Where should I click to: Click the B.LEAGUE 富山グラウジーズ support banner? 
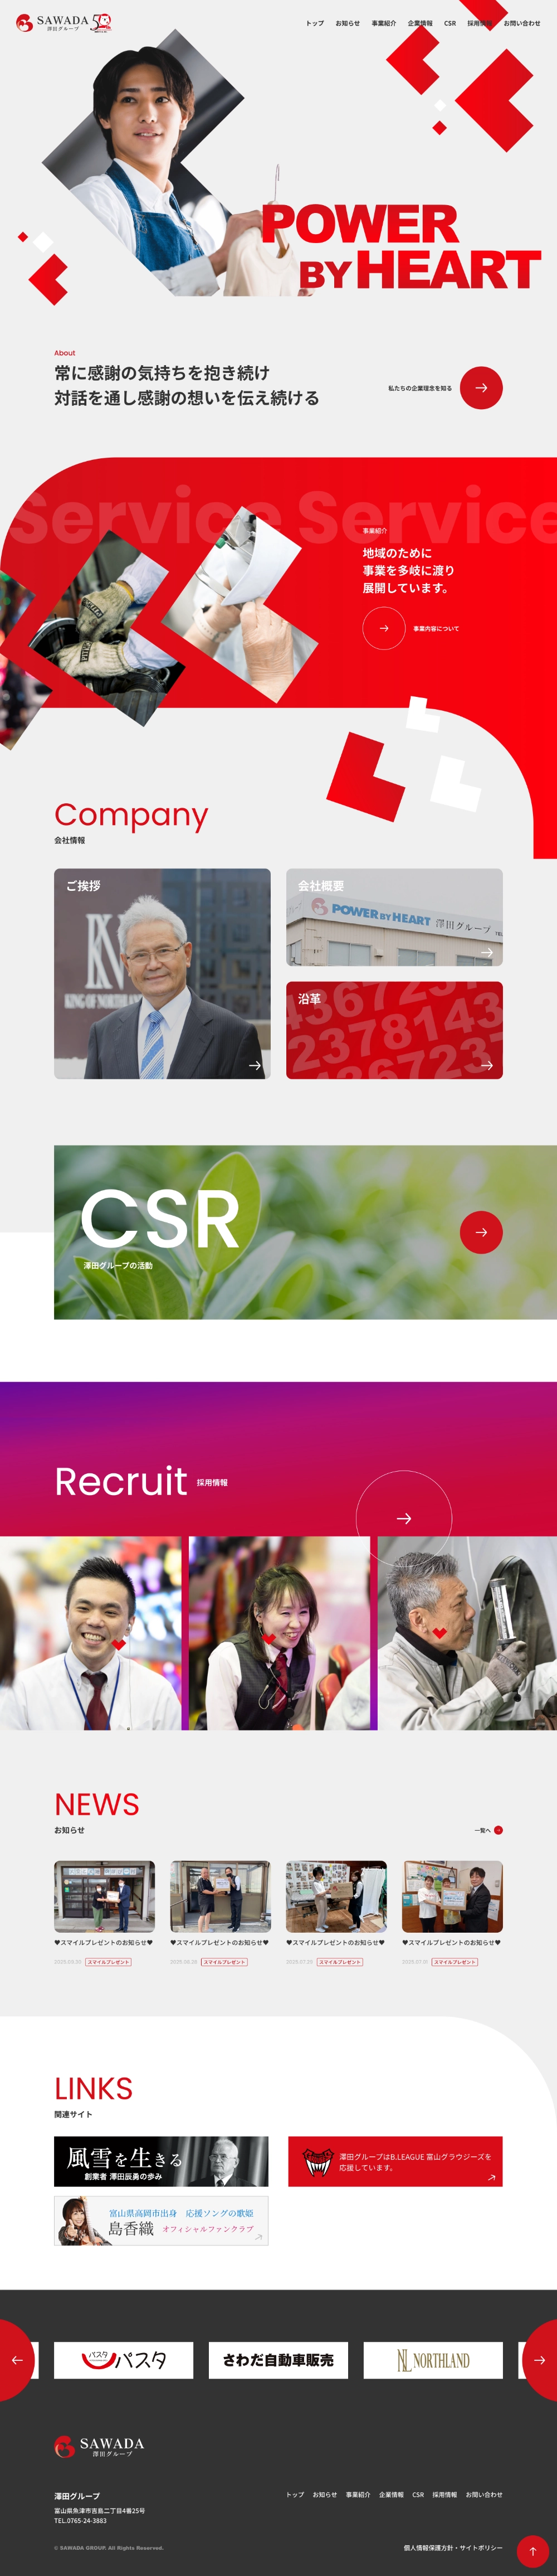395,2161
